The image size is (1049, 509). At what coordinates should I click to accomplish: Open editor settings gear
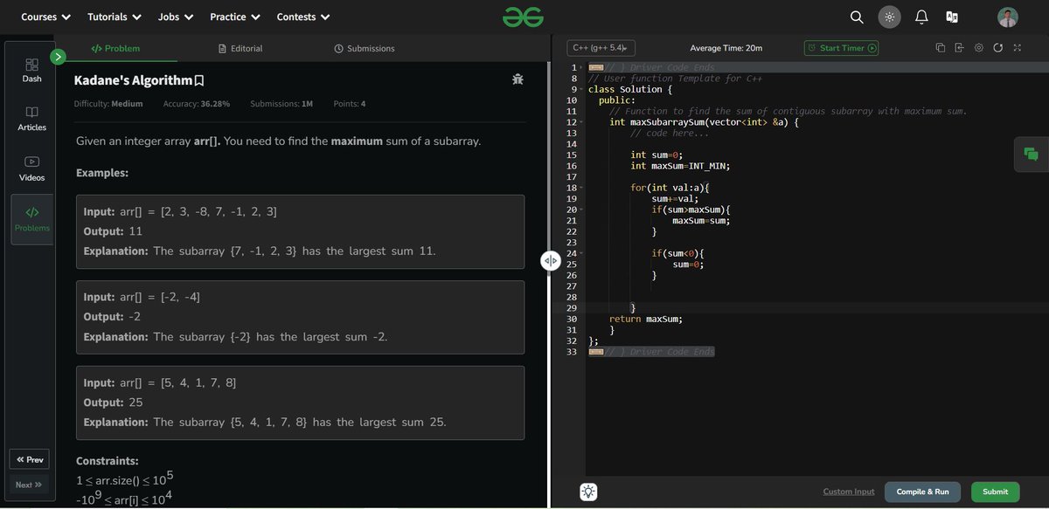978,48
